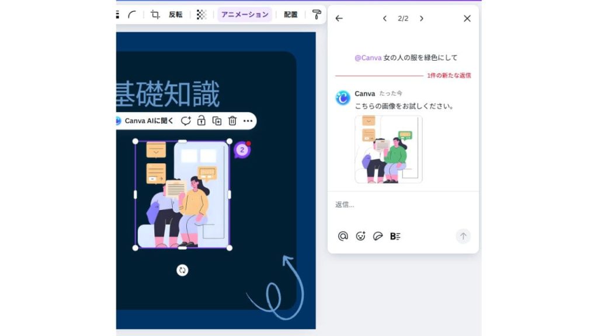Open the 配置 menu

(x=290, y=15)
